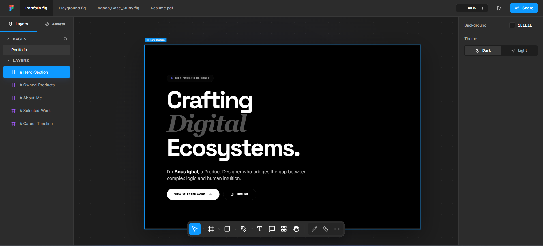Switch to the Assets tab

click(x=55, y=24)
